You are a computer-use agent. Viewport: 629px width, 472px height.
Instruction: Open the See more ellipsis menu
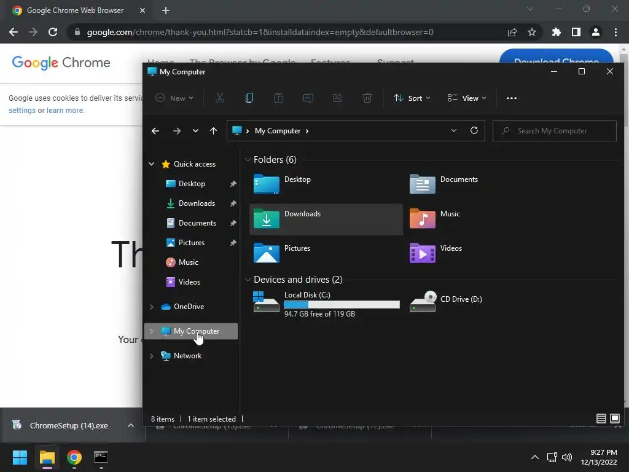(x=512, y=98)
